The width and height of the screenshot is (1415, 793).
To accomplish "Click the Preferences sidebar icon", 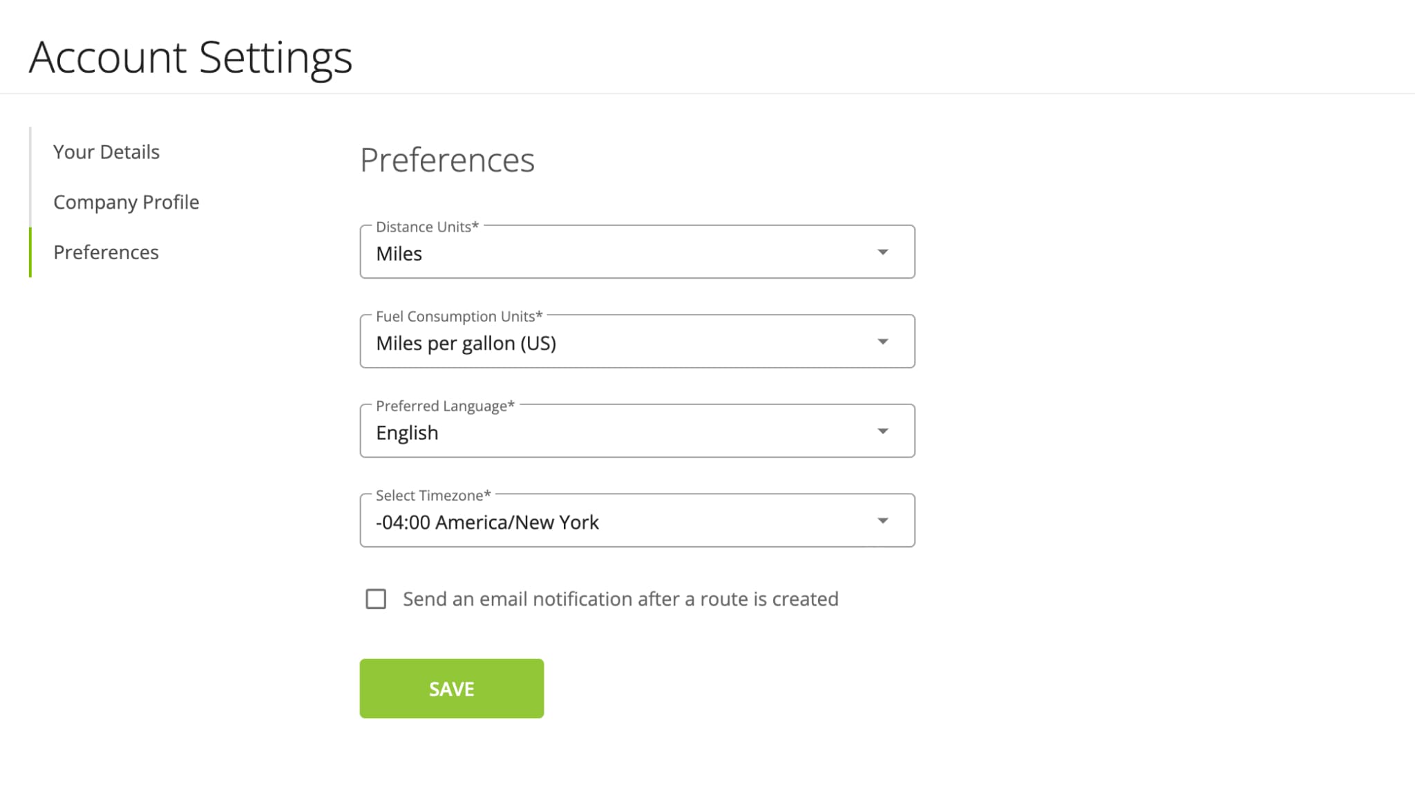I will [x=106, y=251].
